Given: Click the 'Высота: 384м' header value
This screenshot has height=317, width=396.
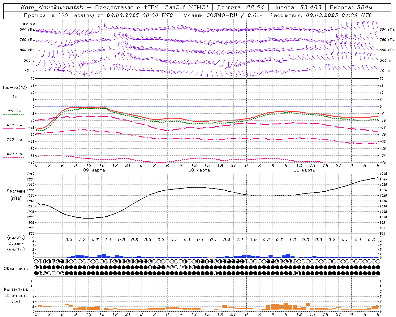Looking at the screenshot, I should coord(351,7).
